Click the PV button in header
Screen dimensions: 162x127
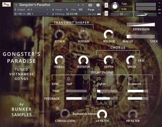coord(159,13)
